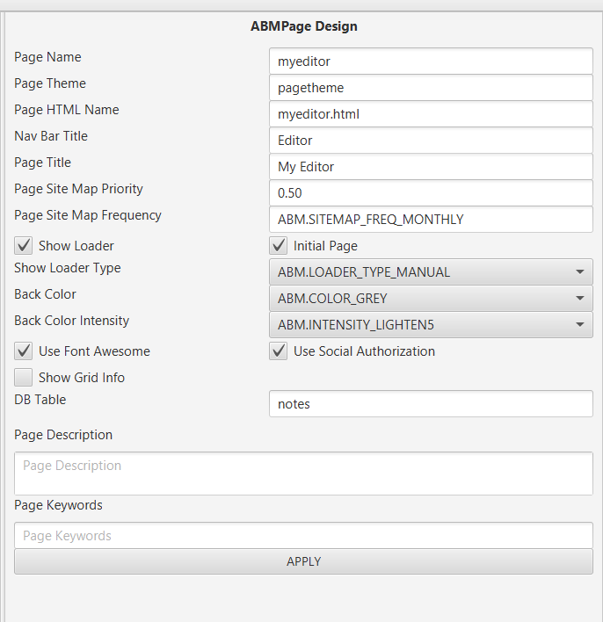The width and height of the screenshot is (603, 622).
Task: Focus the Page Theme text field
Action: point(431,88)
